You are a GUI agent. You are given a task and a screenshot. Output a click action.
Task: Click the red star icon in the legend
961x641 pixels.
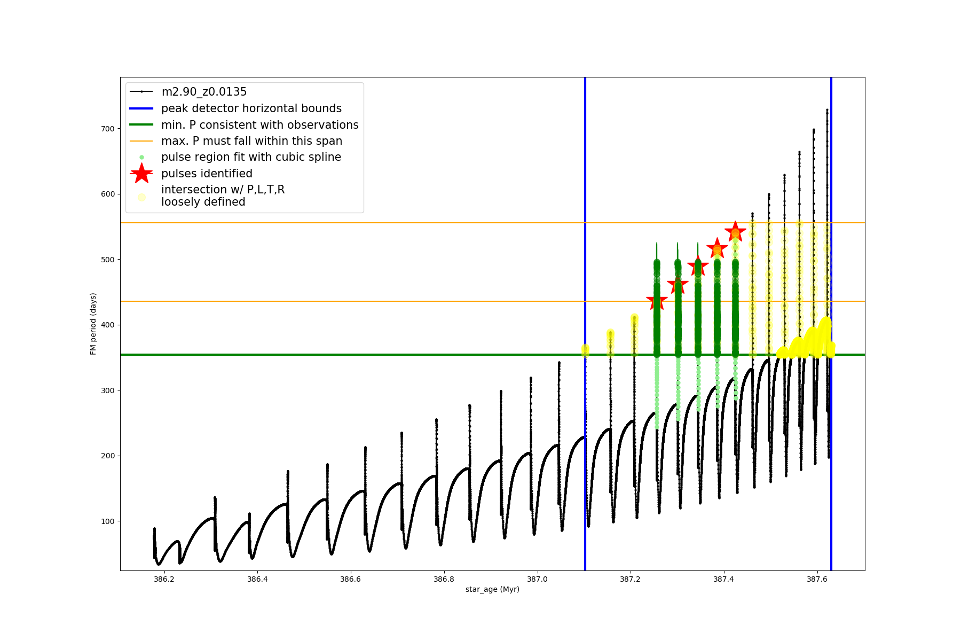(x=141, y=174)
